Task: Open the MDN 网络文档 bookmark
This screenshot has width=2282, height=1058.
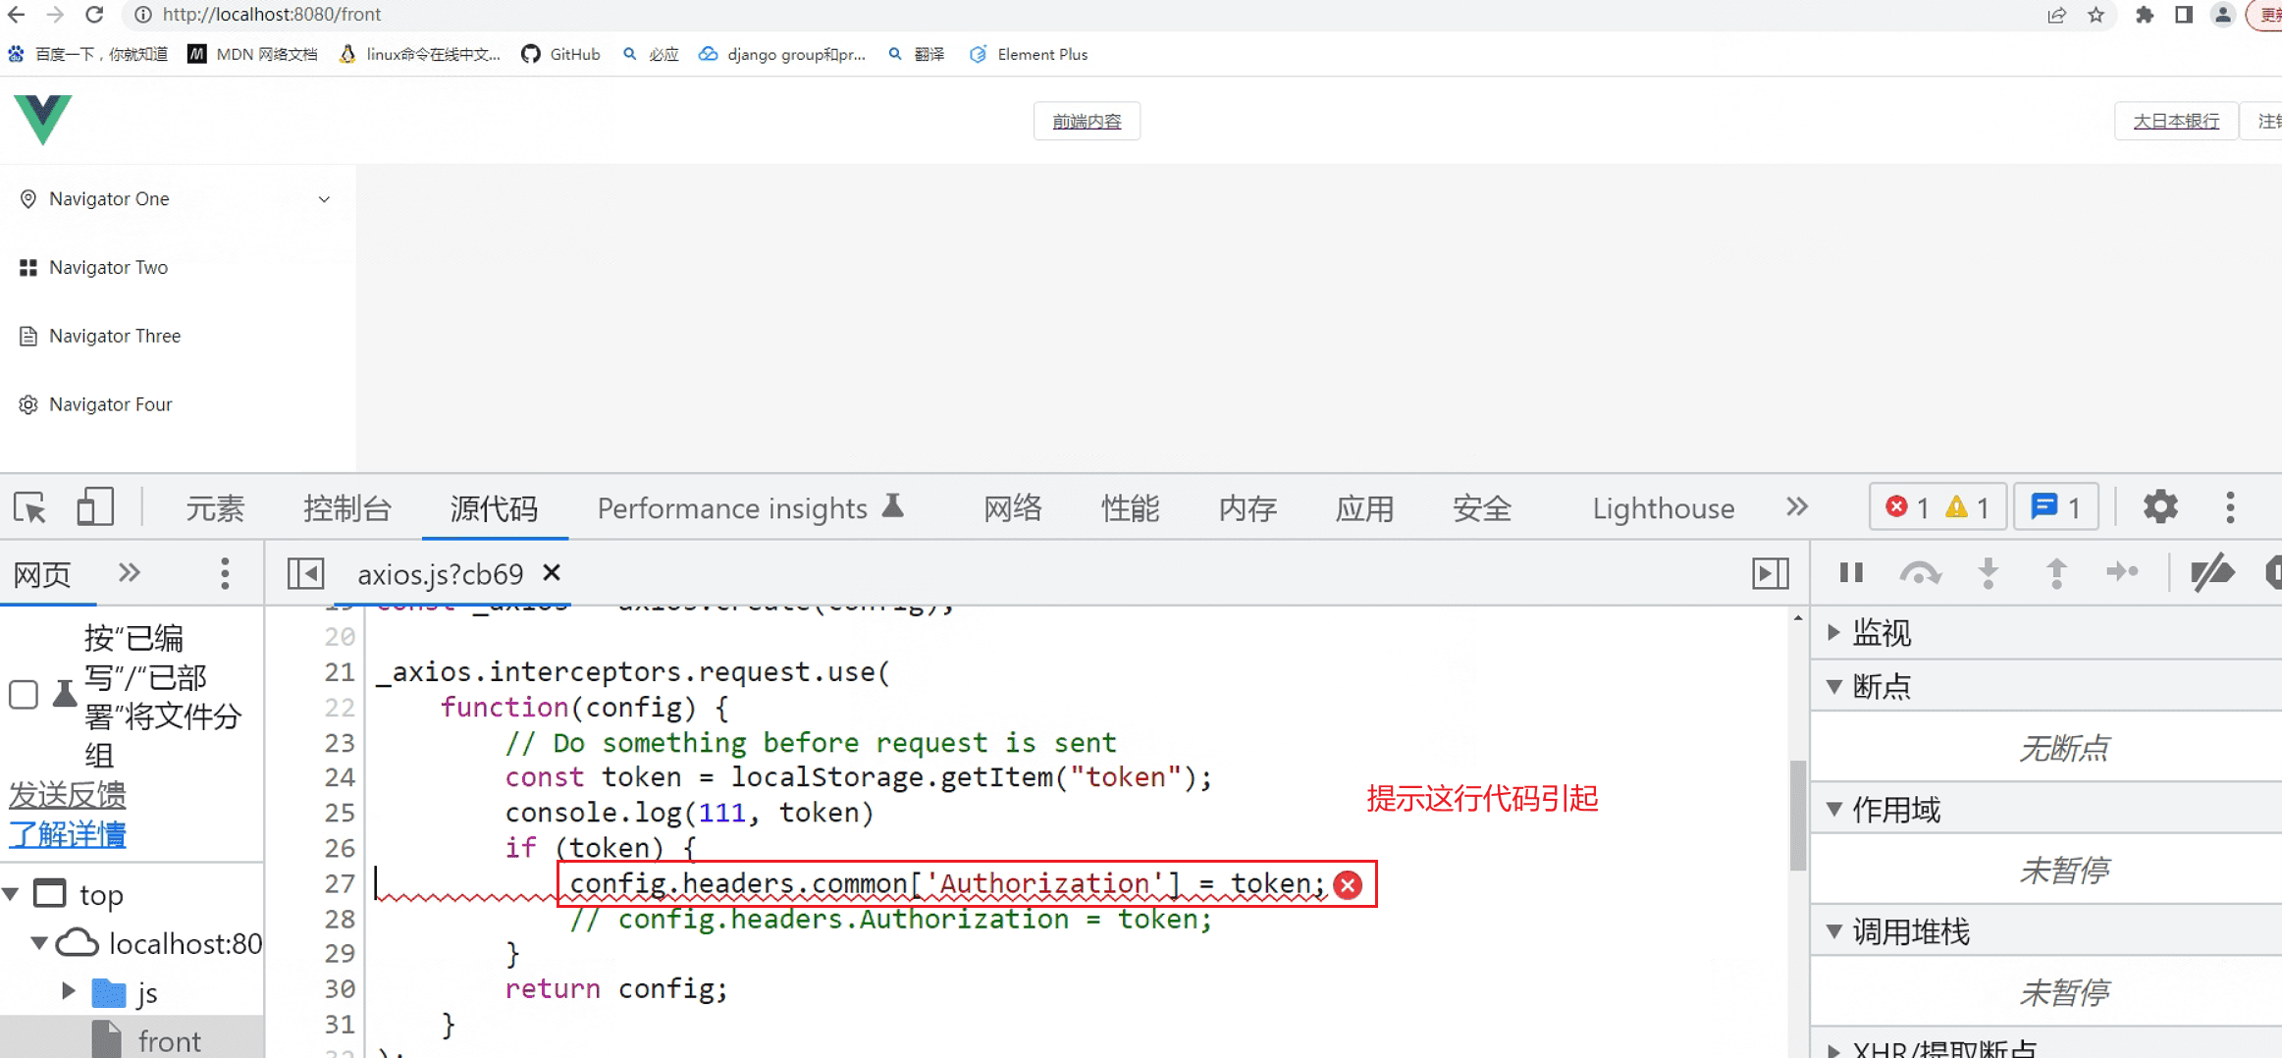Action: coord(252,54)
